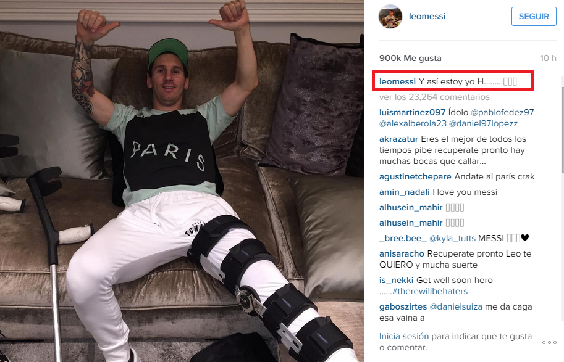Open @alexalberola23 mention link
The width and height of the screenshot is (564, 362).
(x=413, y=123)
